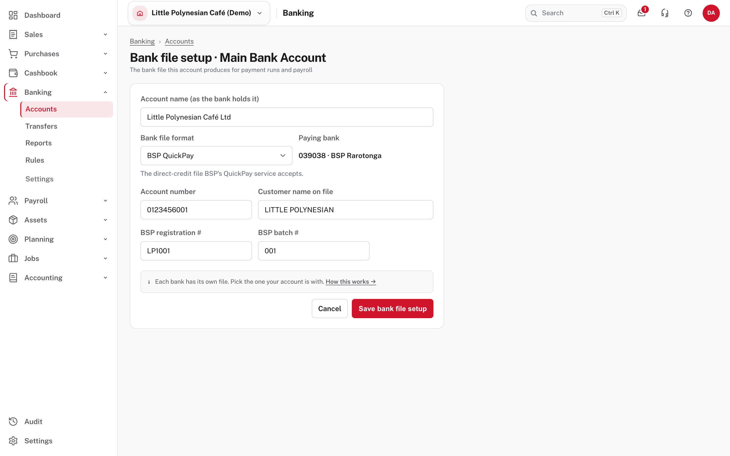Expand the Accounting menu chevron
Image resolution: width=730 pixels, height=456 pixels.
click(x=106, y=278)
